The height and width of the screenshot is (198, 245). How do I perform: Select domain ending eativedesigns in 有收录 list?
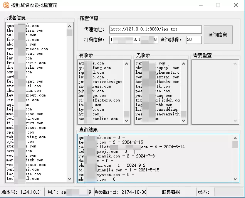coord(101,82)
